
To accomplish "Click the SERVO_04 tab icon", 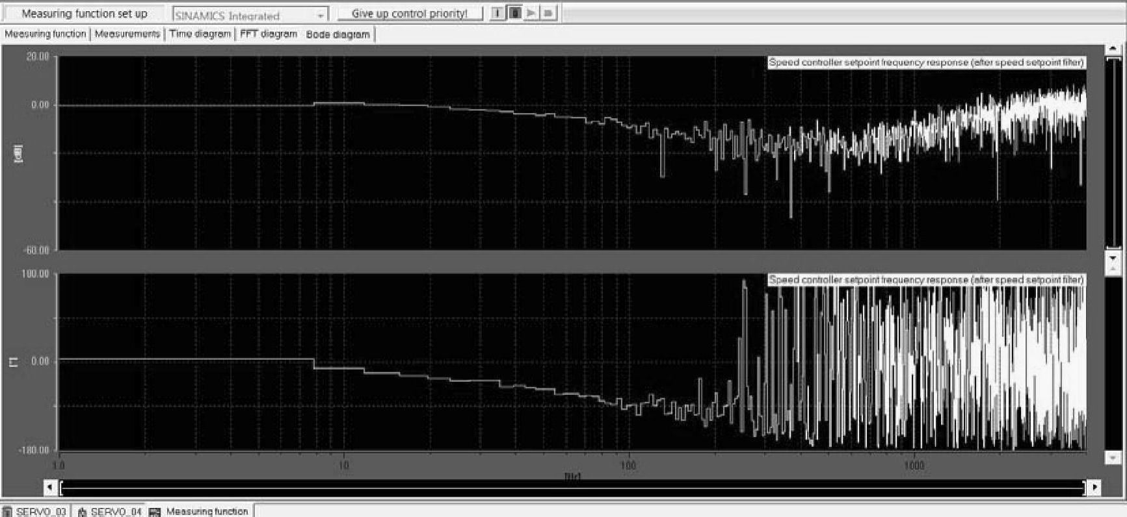I will 83,512.
